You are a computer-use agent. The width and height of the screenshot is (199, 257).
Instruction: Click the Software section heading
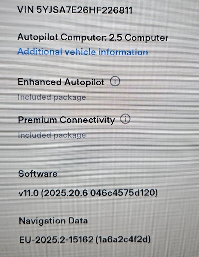38,174
